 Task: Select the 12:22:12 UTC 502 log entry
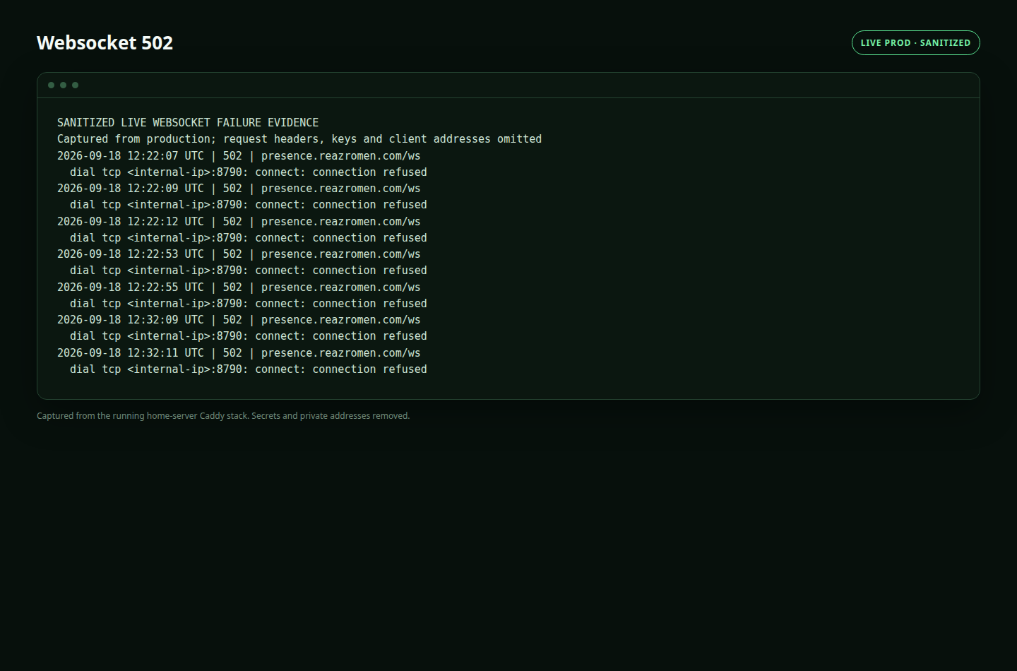coord(239,221)
